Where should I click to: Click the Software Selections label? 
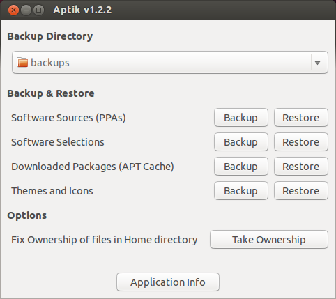pos(58,142)
